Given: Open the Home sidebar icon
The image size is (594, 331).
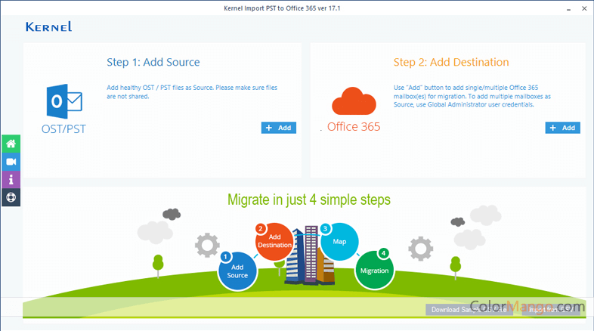Looking at the screenshot, I should point(11,144).
